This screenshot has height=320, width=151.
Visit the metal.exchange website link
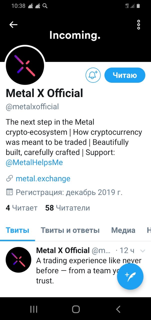point(43,179)
